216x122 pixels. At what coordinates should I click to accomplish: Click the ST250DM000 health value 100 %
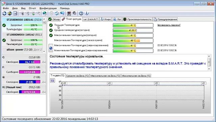tap(34, 25)
